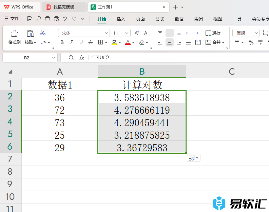269x212 pixels.
Task: Open the 找稻壳模板 templates tab
Action: [64, 7]
